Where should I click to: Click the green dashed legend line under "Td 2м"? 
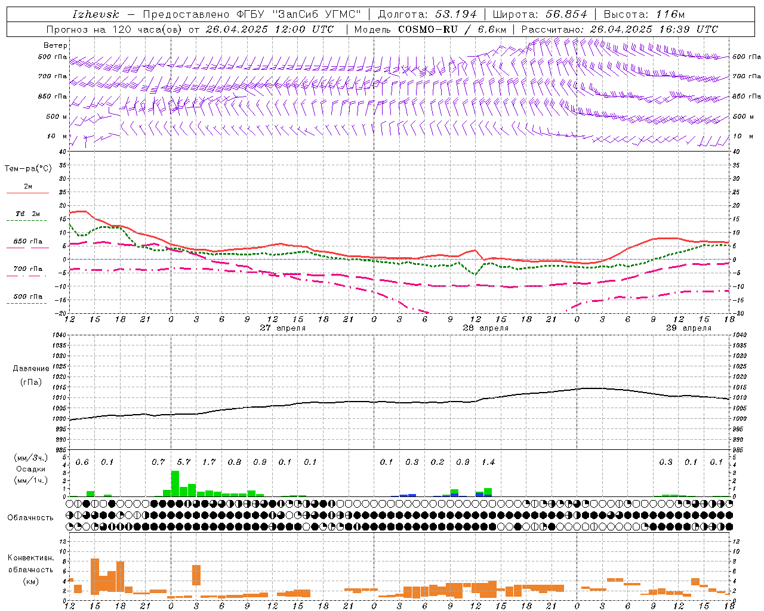coord(27,221)
